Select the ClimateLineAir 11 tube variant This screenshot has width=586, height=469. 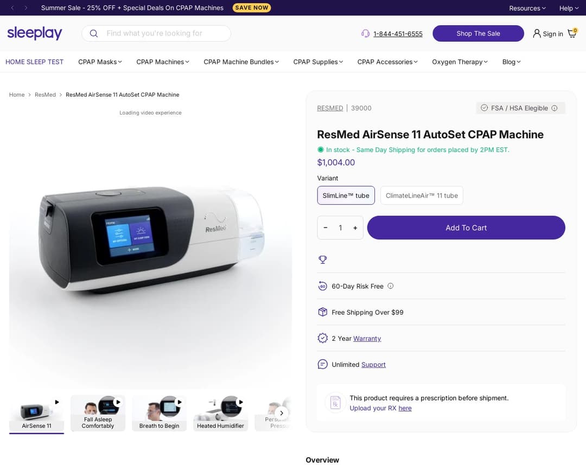click(x=422, y=195)
